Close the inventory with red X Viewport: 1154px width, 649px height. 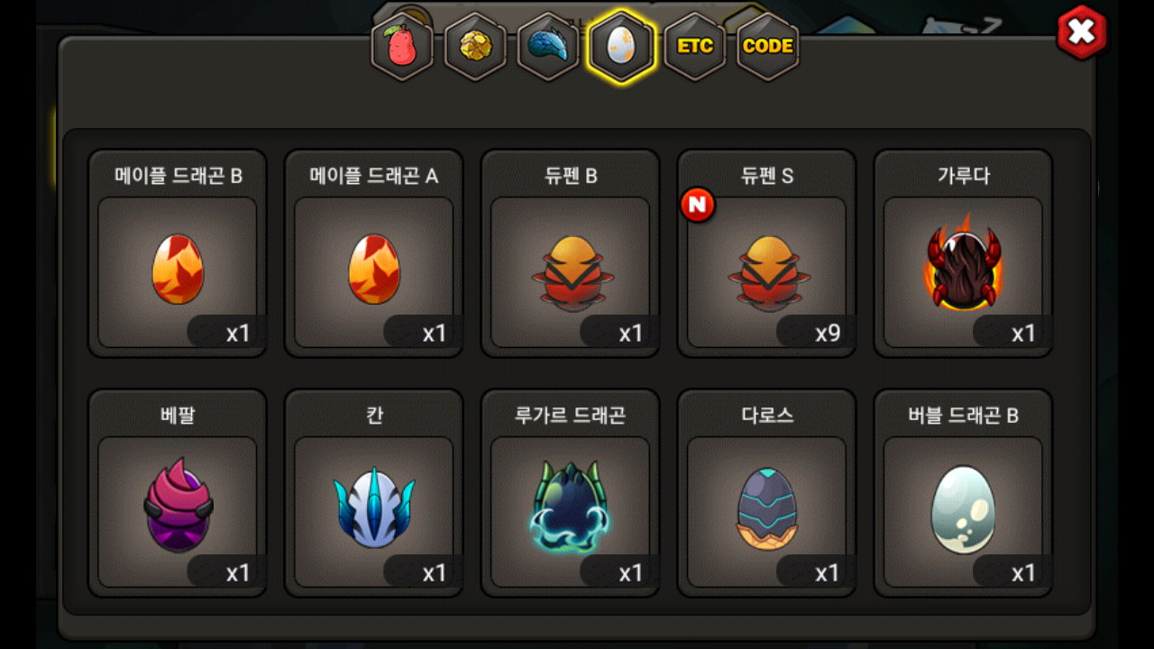(x=1081, y=32)
